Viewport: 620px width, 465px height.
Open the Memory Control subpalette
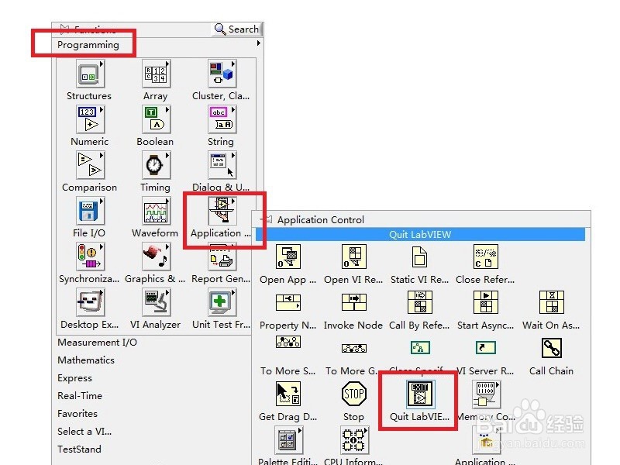point(487,394)
